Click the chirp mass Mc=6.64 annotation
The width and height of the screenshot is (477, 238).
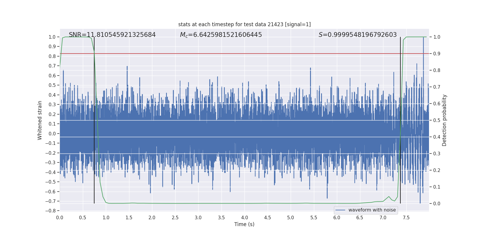221,35
